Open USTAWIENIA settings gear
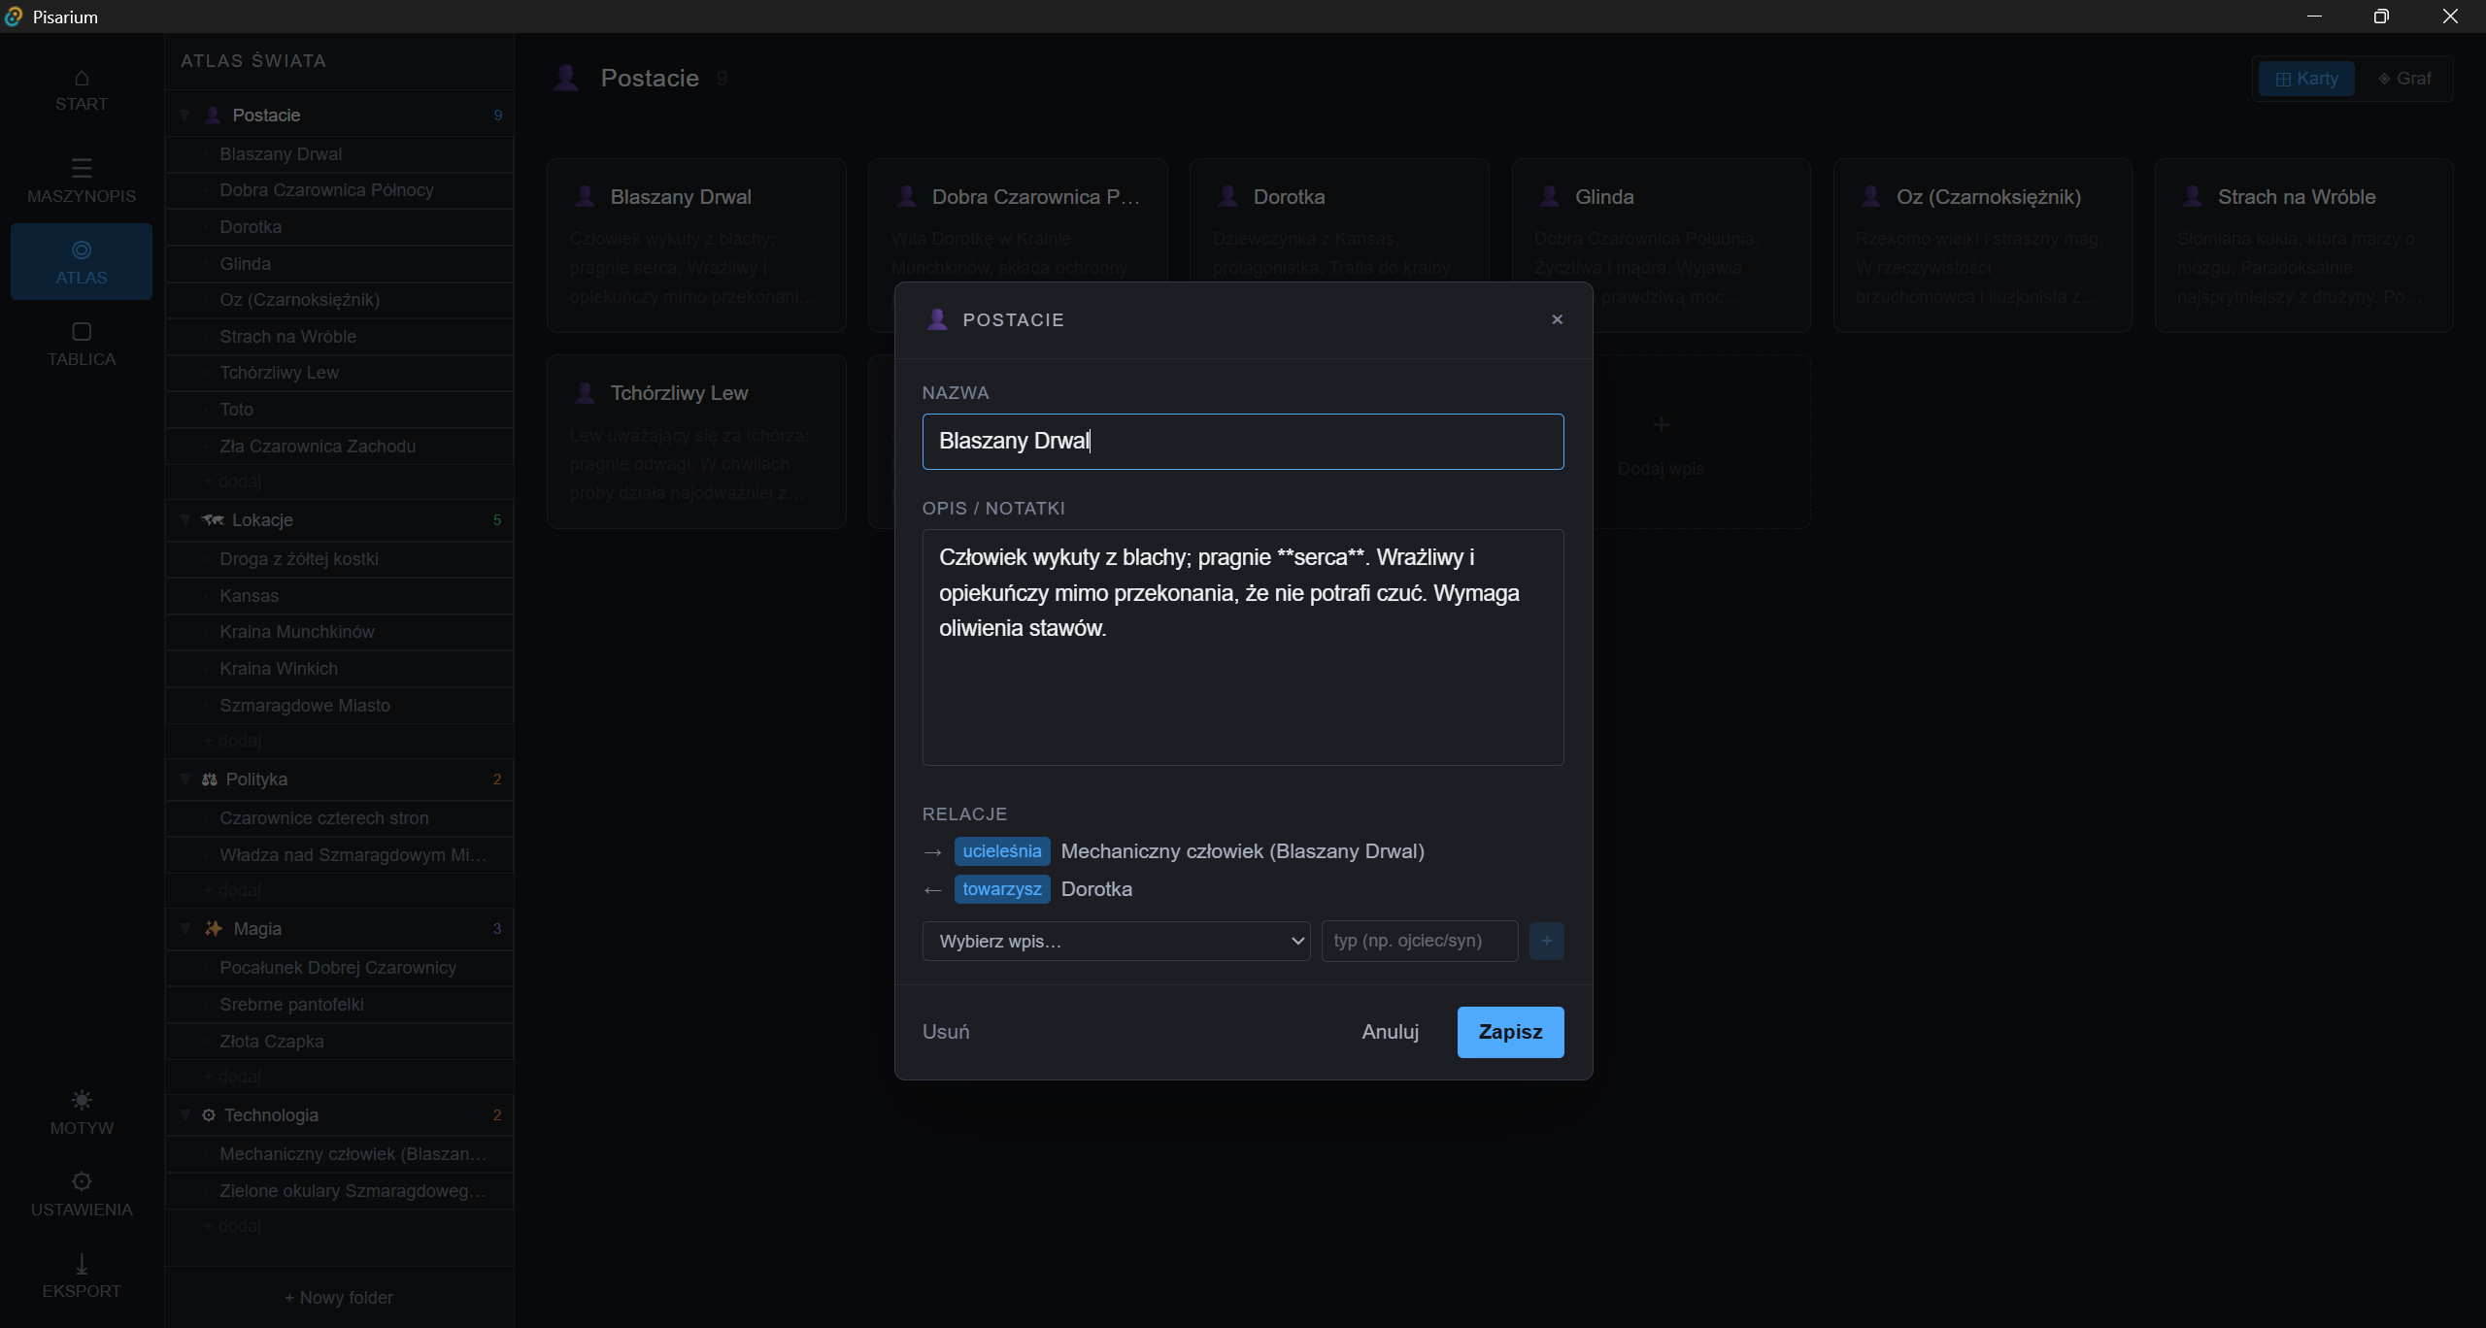The image size is (2486, 1328). pyautogui.click(x=82, y=1181)
